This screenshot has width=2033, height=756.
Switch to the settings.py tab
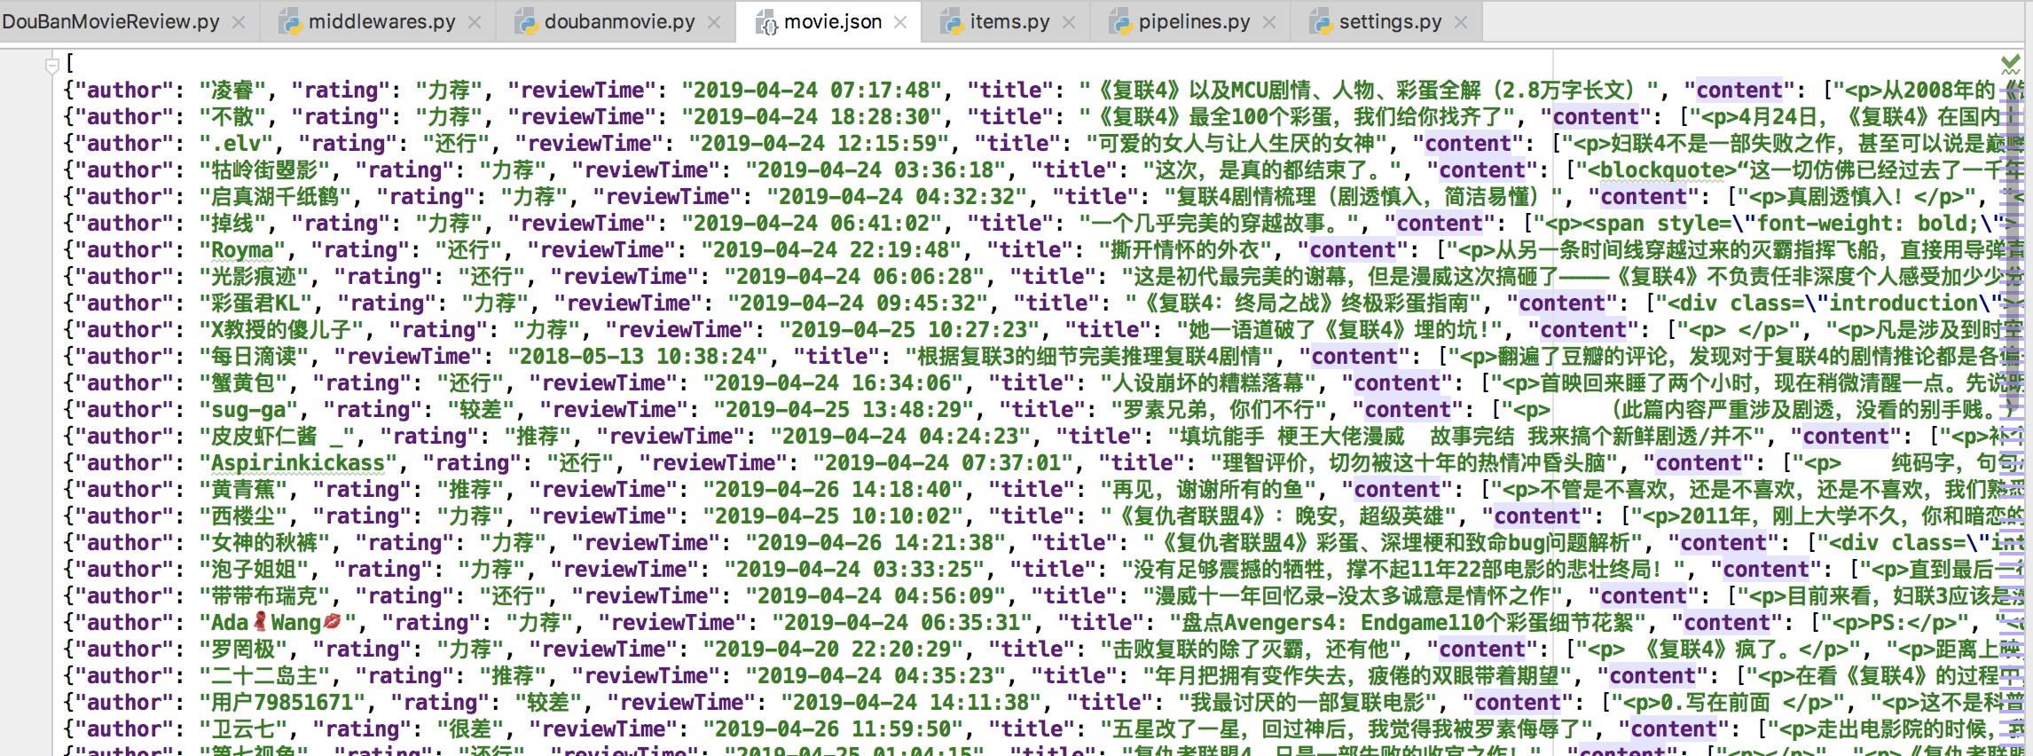[x=1390, y=21]
